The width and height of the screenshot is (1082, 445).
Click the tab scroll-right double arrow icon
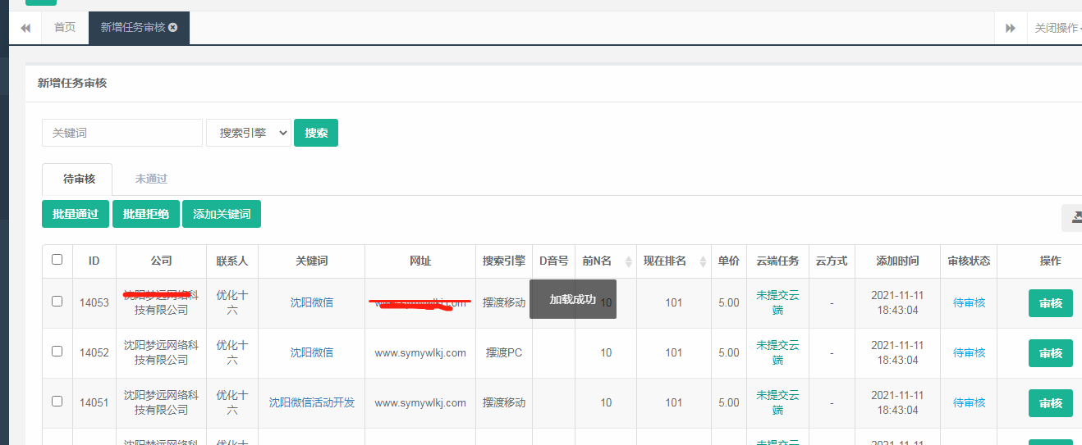point(1011,28)
